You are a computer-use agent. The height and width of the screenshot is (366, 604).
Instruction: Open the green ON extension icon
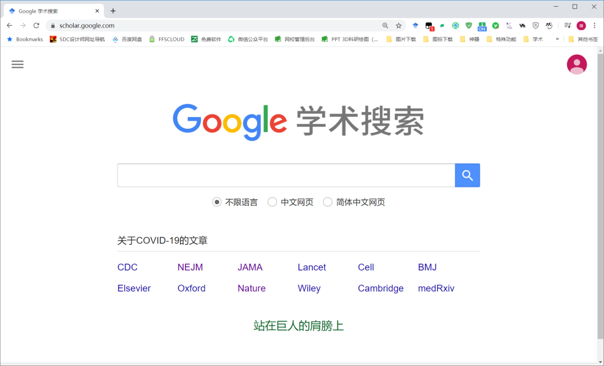coord(482,26)
